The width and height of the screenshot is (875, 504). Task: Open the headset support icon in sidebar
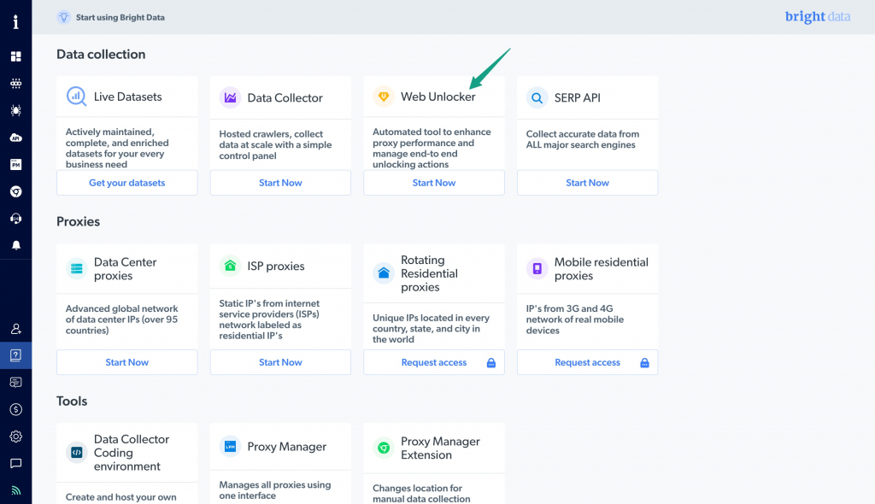(x=15, y=218)
